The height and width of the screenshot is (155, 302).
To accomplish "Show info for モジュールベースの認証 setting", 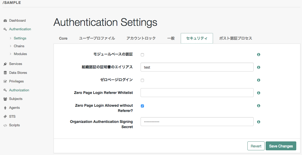I will click(x=258, y=55).
